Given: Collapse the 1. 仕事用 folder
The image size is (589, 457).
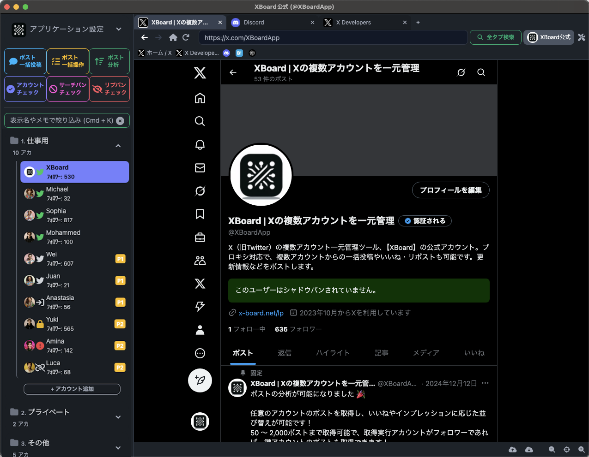Looking at the screenshot, I should coord(118,146).
